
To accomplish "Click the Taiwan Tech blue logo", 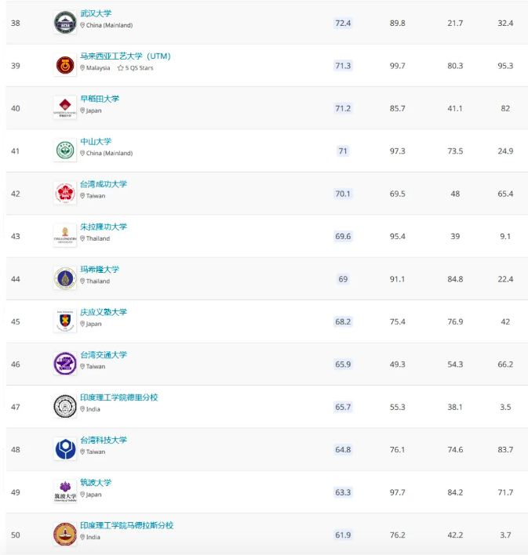I will (65, 449).
